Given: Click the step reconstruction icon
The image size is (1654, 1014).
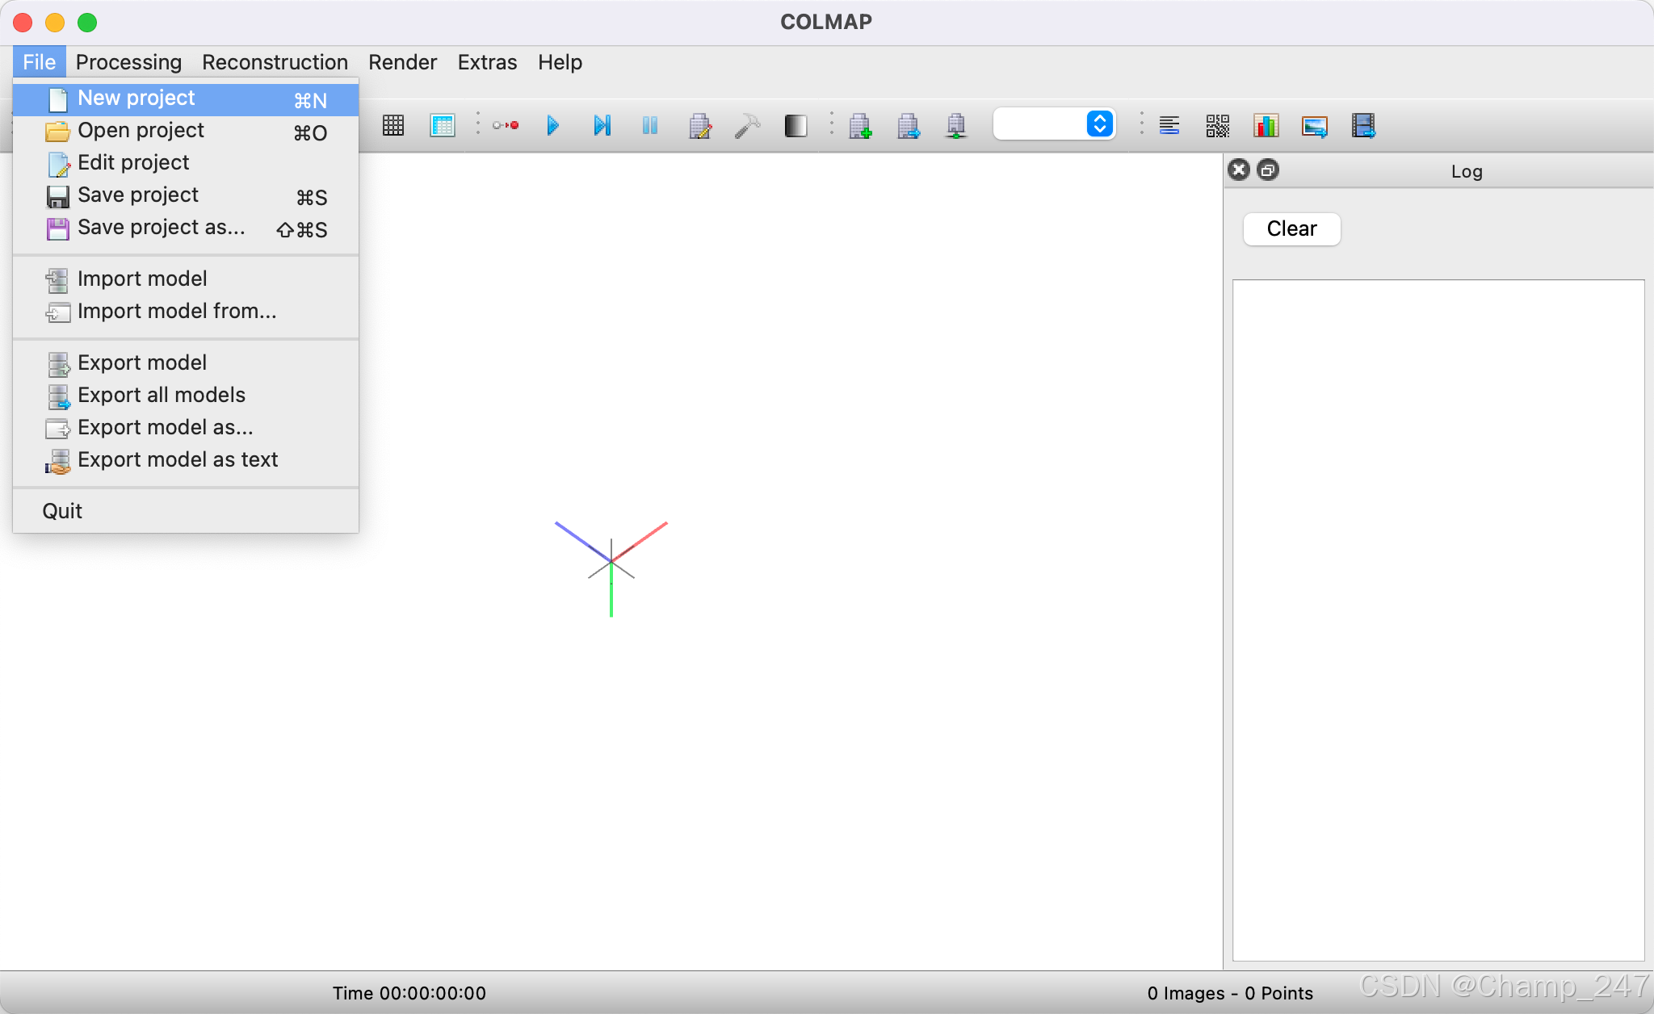Looking at the screenshot, I should (602, 125).
